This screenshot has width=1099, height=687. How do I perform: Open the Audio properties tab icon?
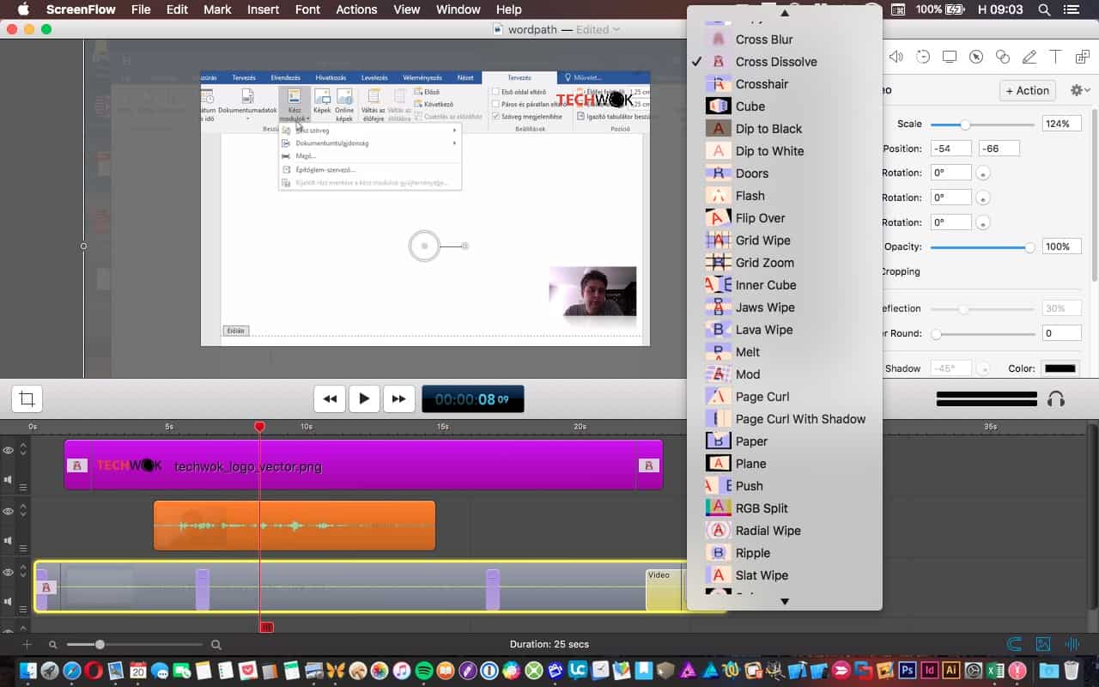896,57
